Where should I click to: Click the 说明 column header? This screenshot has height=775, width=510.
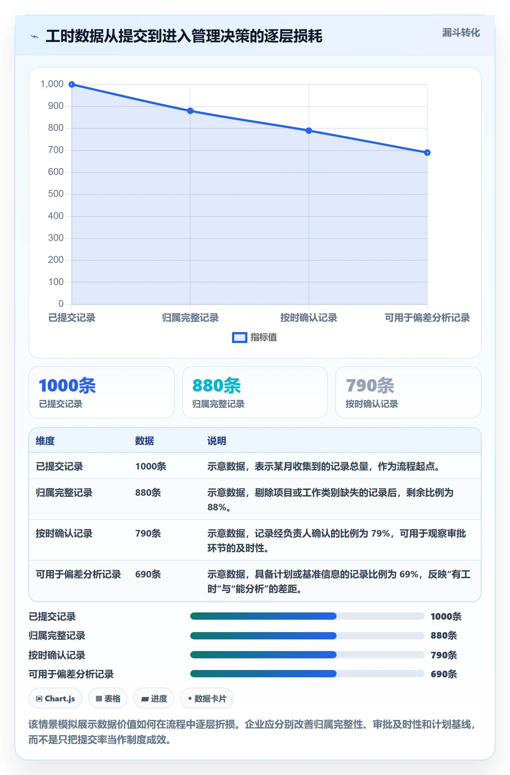217,441
